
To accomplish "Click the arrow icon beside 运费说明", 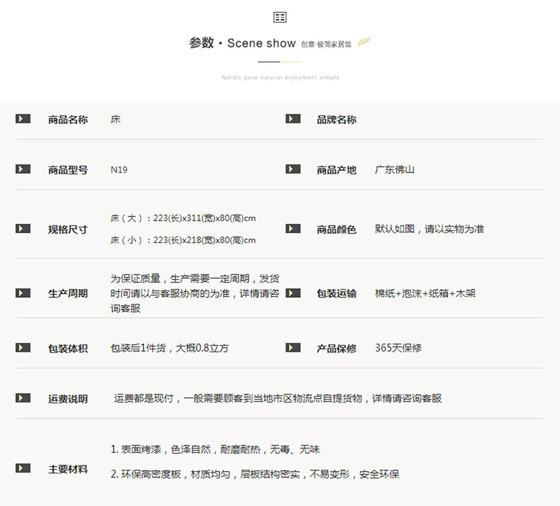I will click(x=23, y=398).
